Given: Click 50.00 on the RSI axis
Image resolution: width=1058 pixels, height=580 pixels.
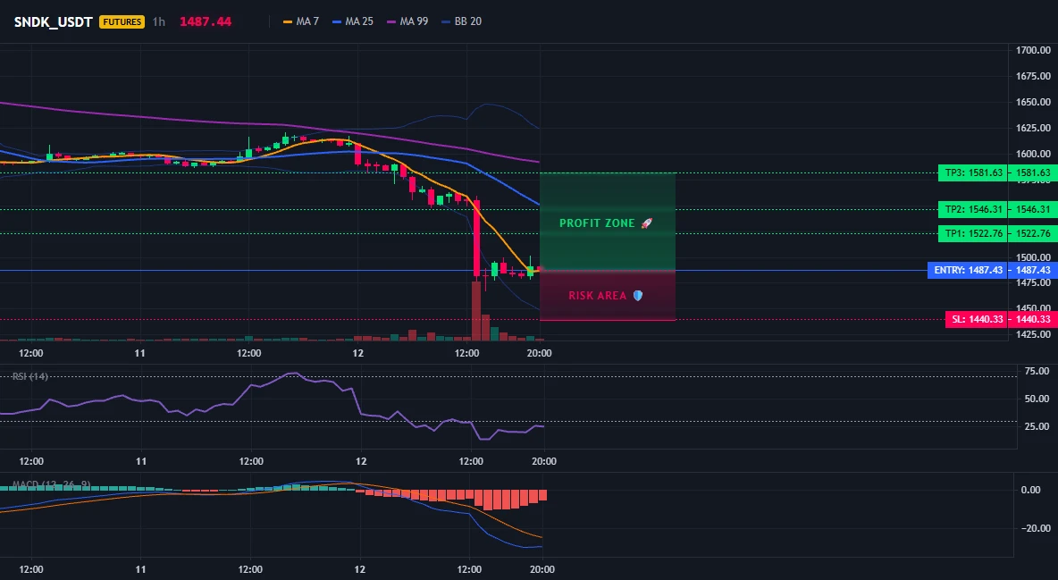Looking at the screenshot, I should coord(1037,399).
